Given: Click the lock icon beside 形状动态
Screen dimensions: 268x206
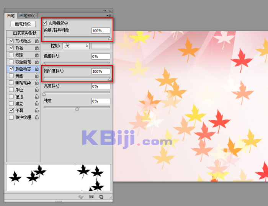Looking at the screenshot, I should (x=36, y=41).
